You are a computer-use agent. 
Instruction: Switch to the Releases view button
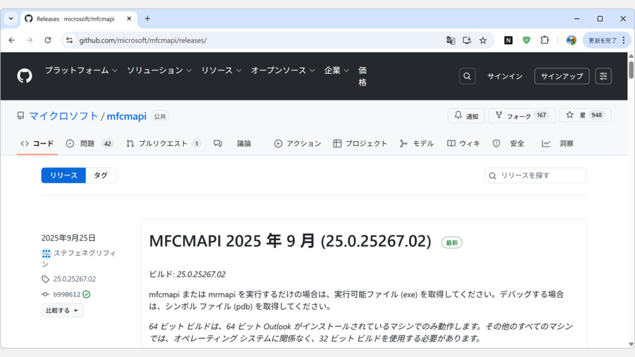[63, 175]
